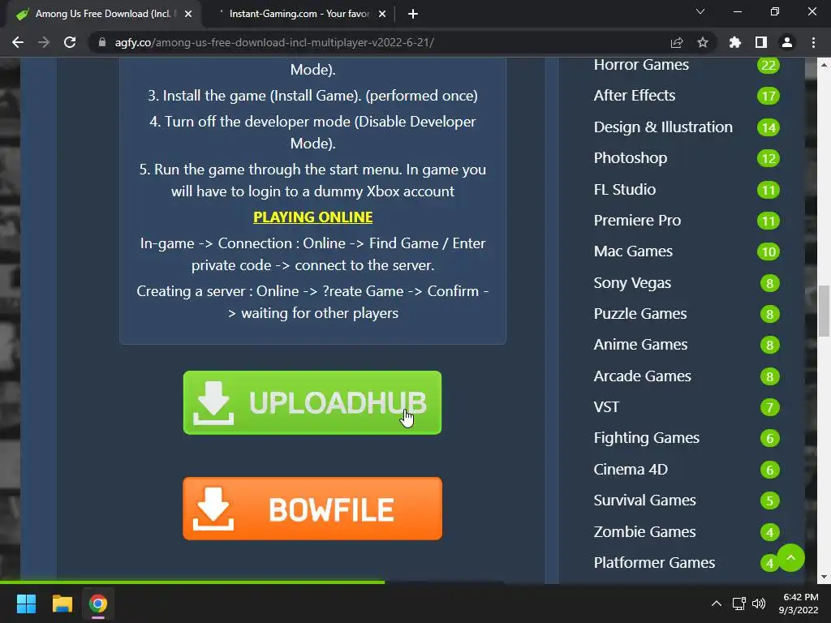The width and height of the screenshot is (831, 623).
Task: Open the VST category
Action: 606,407
